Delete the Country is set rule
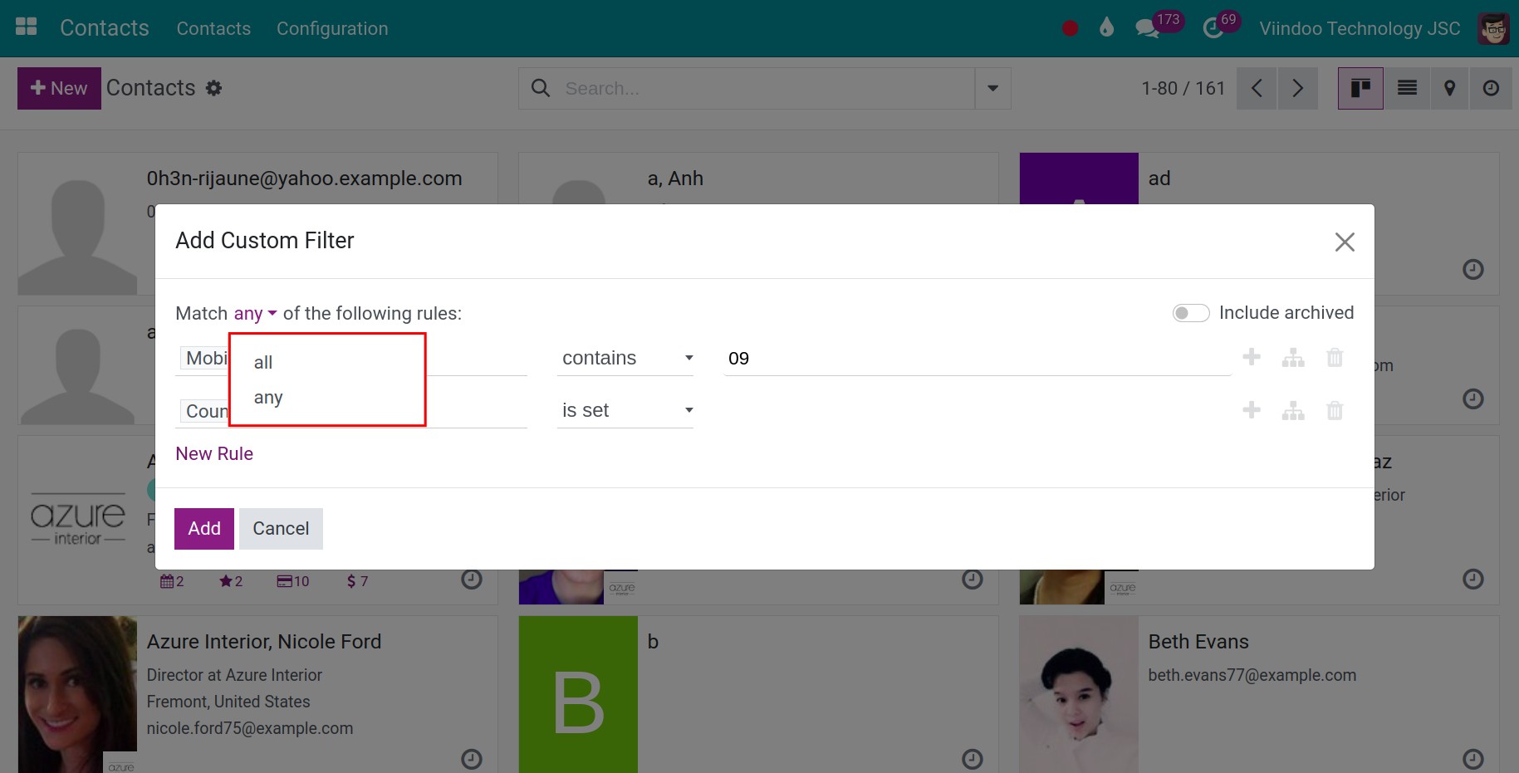 [1335, 410]
